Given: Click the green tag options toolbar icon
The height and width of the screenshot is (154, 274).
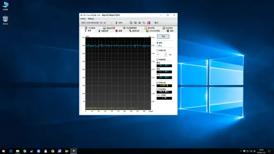Looking at the screenshot, I should (144, 23).
